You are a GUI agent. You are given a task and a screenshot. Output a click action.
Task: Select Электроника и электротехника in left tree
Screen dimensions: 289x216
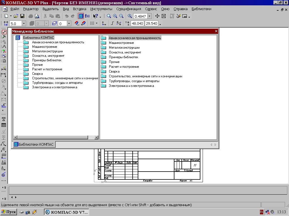click(54, 87)
